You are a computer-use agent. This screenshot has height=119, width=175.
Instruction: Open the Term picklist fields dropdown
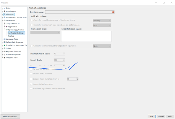tap(45, 33)
